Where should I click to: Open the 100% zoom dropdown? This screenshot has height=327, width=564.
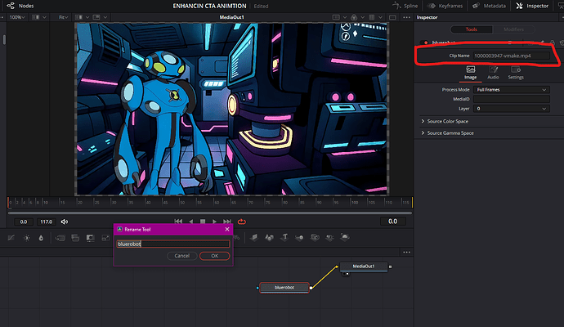(x=17, y=17)
